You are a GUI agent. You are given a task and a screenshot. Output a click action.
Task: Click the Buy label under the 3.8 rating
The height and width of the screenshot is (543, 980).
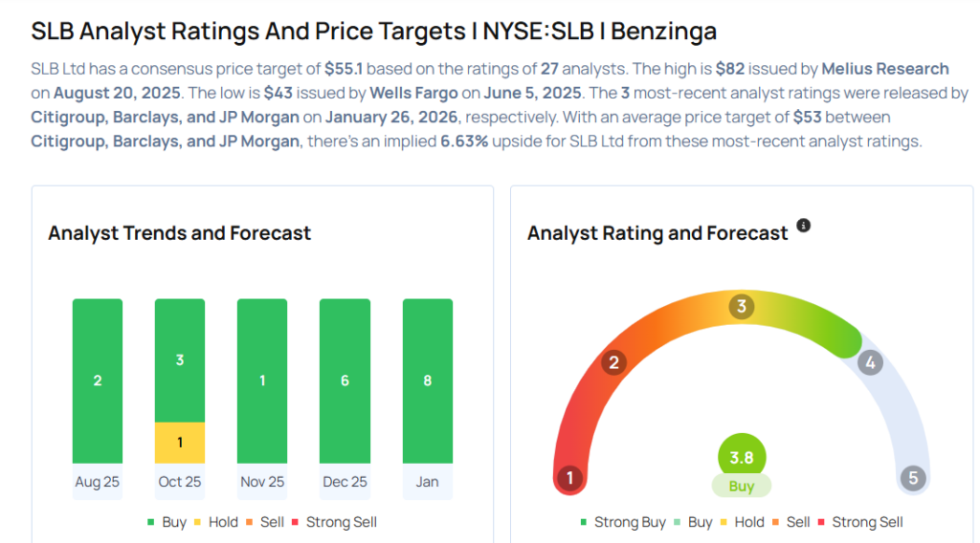coord(742,486)
